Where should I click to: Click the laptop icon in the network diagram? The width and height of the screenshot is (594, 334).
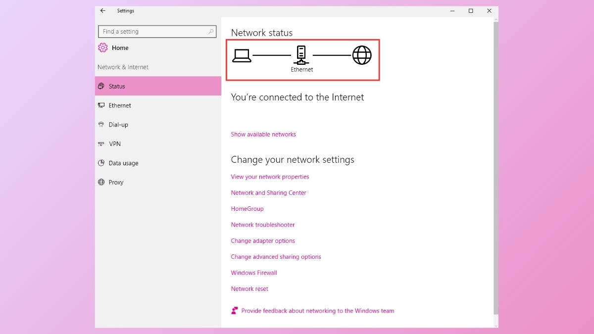point(242,55)
